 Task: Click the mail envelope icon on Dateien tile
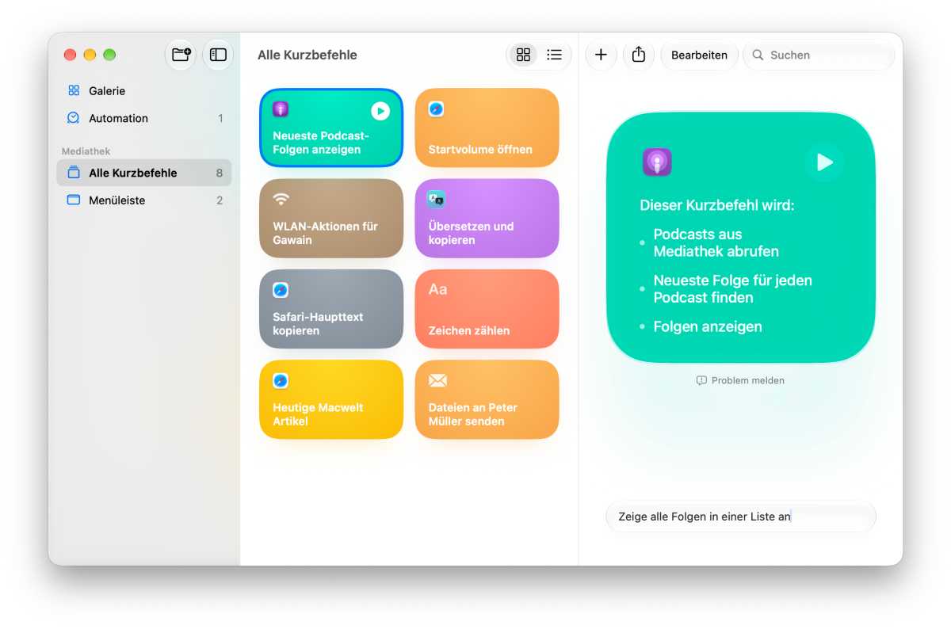pos(437,381)
